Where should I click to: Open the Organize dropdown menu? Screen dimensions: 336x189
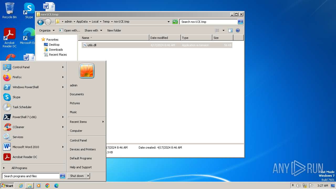(x=47, y=30)
